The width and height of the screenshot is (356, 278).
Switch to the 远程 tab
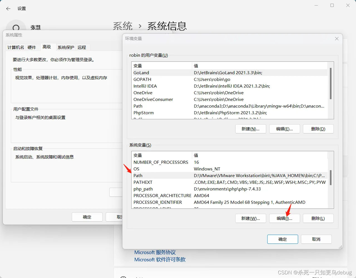(x=82, y=47)
